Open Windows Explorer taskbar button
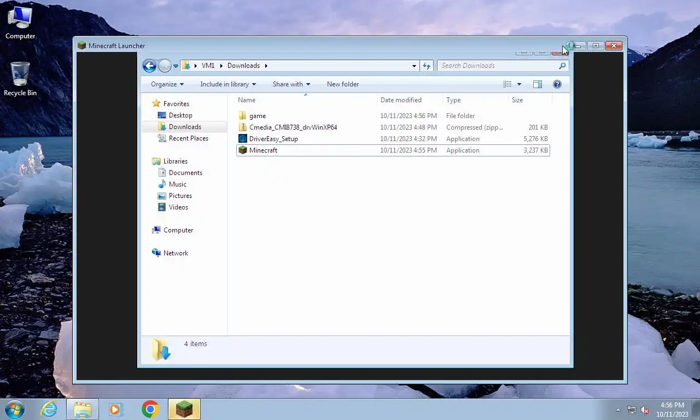Viewport: 700px width, 420px height. 83,409
